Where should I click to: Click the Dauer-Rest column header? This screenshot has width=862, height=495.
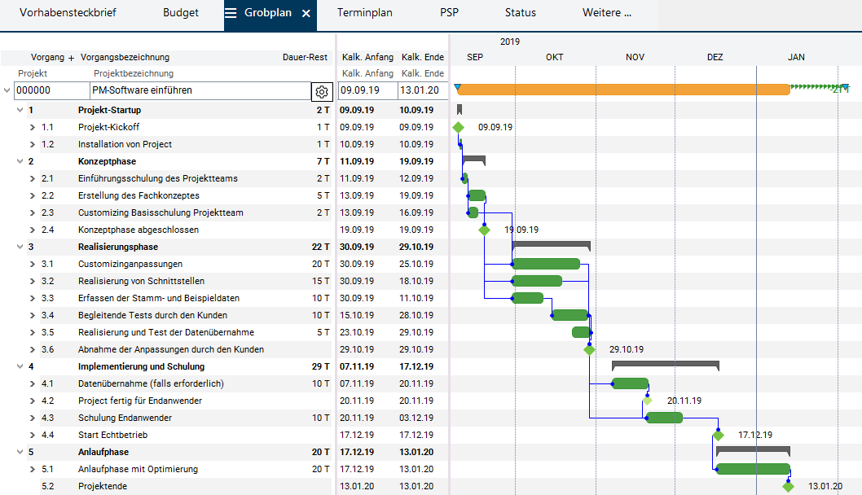tap(305, 58)
